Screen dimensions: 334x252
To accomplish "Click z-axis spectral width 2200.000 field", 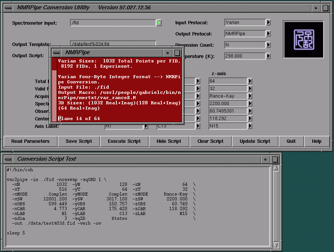I will tap(228, 104).
